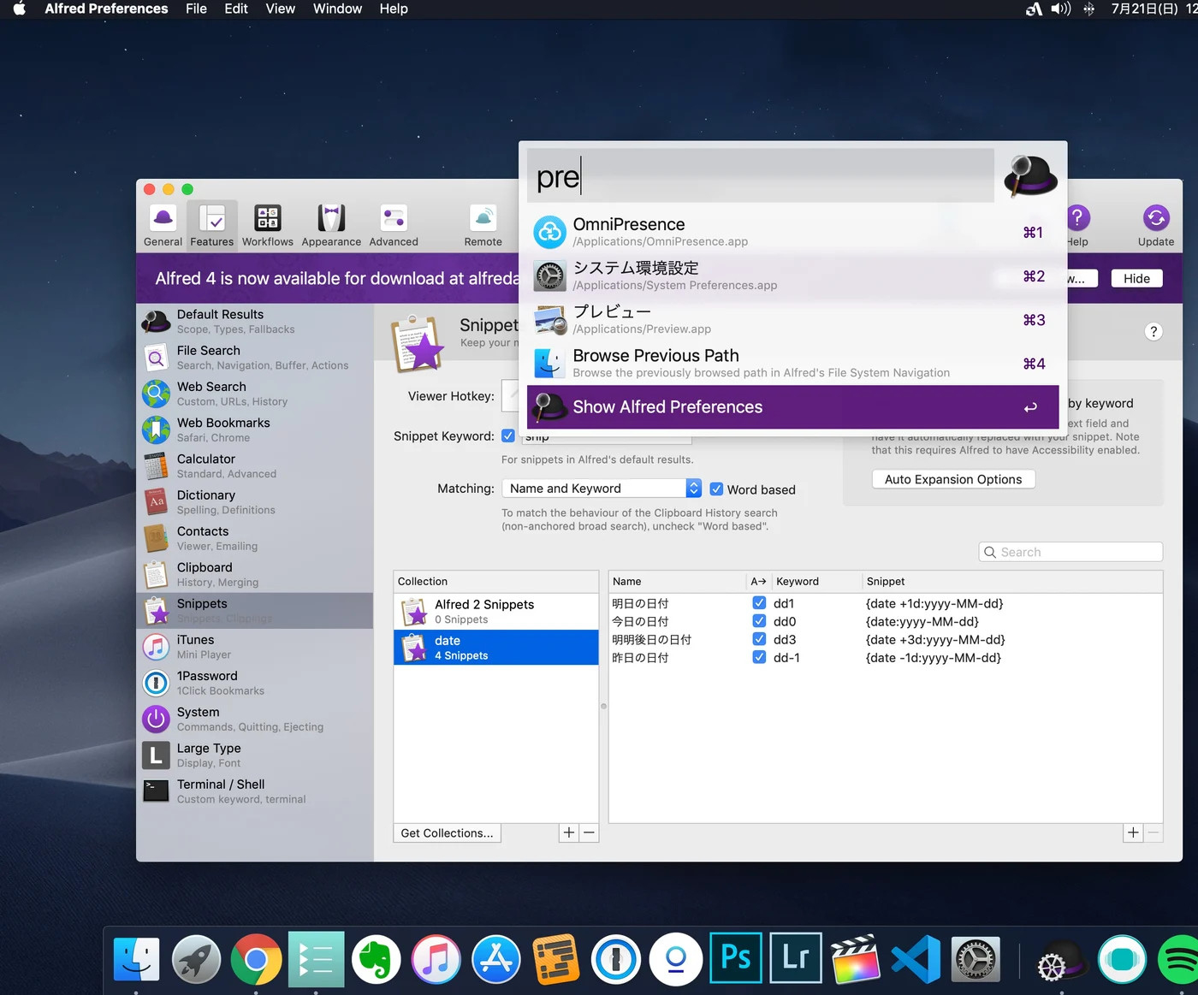Launch Visual Studio Code from Dock
The height and width of the screenshot is (995, 1198).
tap(916, 959)
